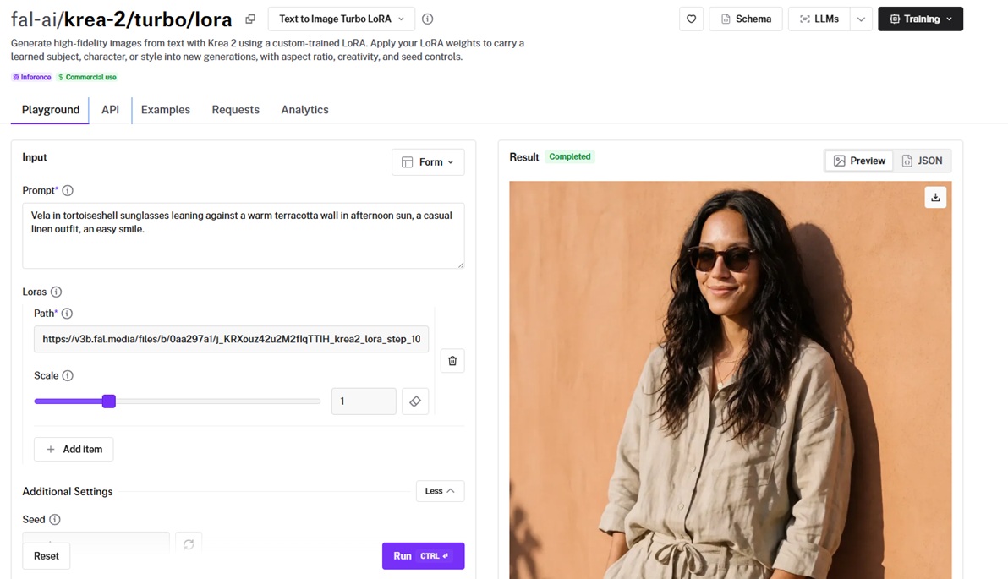Reset the scale value with the eraser icon
The width and height of the screenshot is (1008, 579).
(x=415, y=401)
